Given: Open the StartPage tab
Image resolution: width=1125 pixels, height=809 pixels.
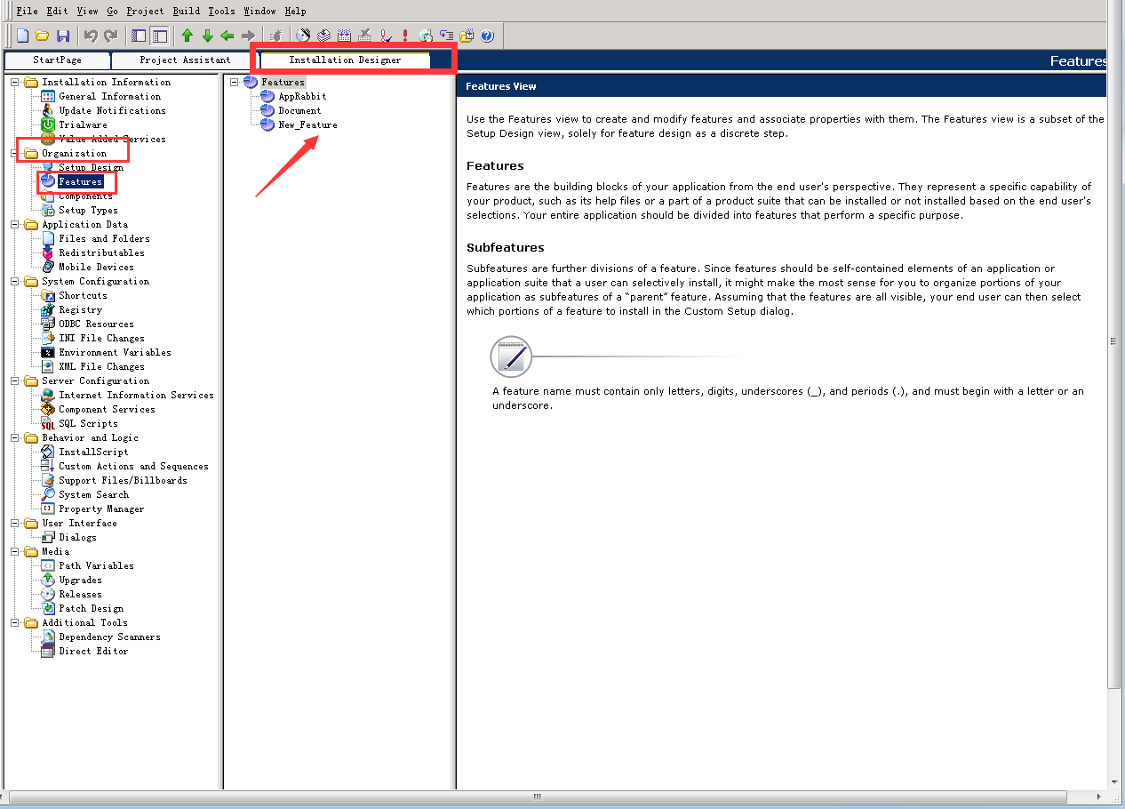Looking at the screenshot, I should [57, 60].
